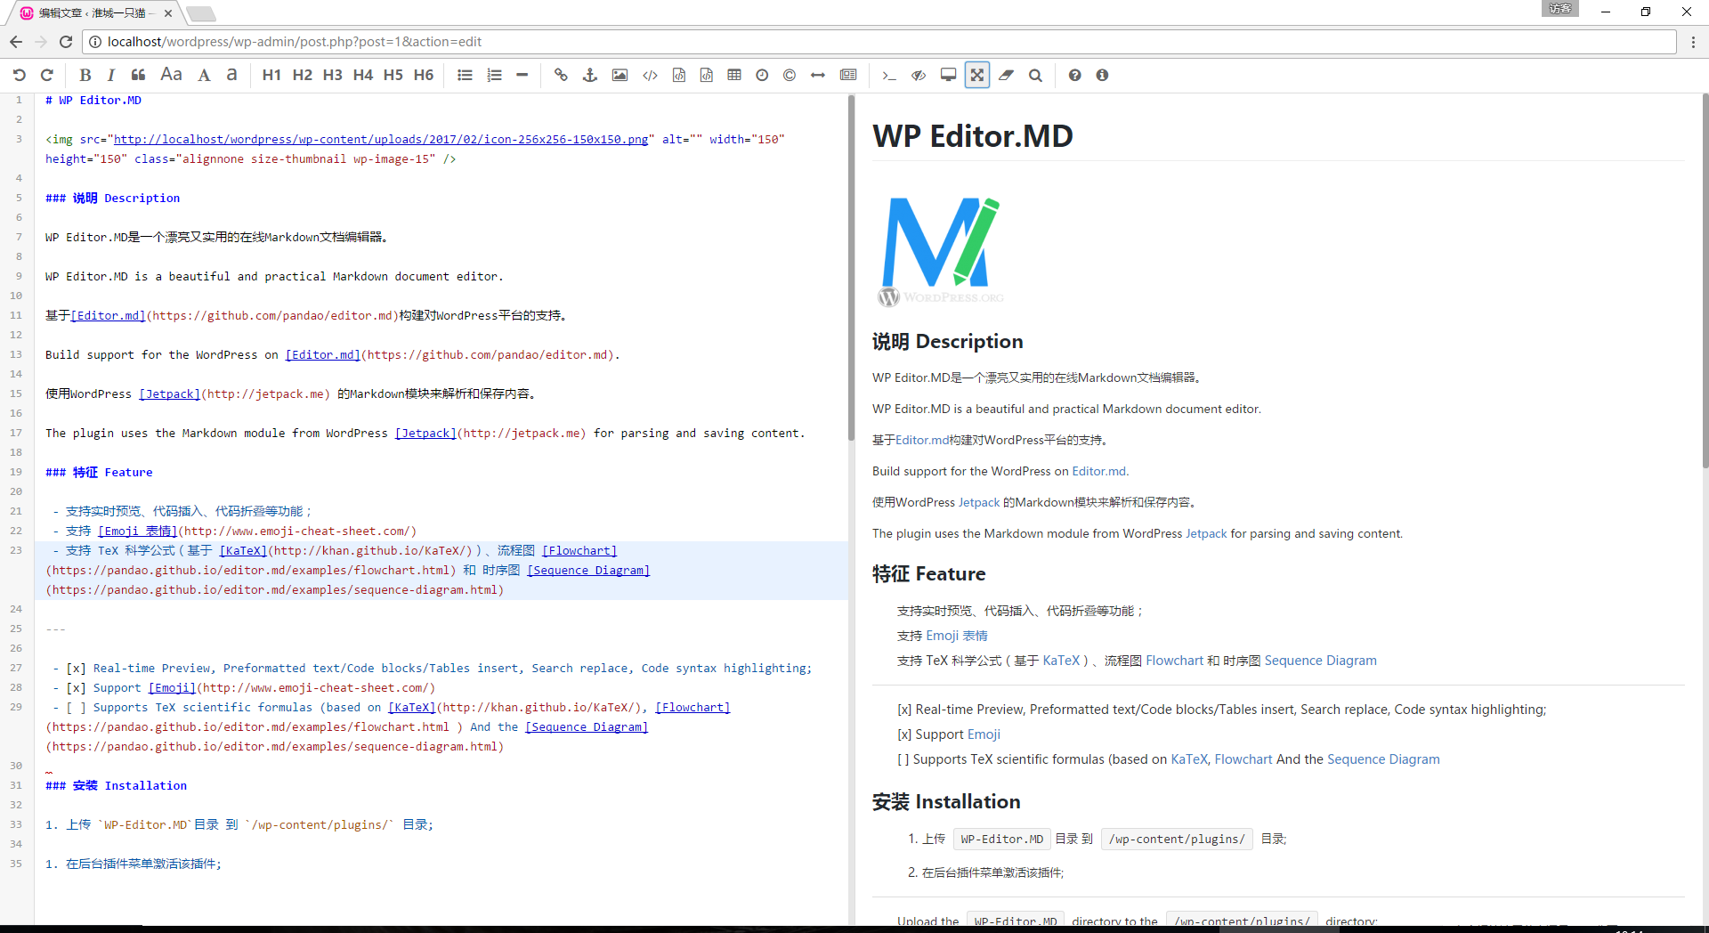Viewport: 1709px width, 933px height.
Task: Open a new browser tab
Action: click(201, 14)
